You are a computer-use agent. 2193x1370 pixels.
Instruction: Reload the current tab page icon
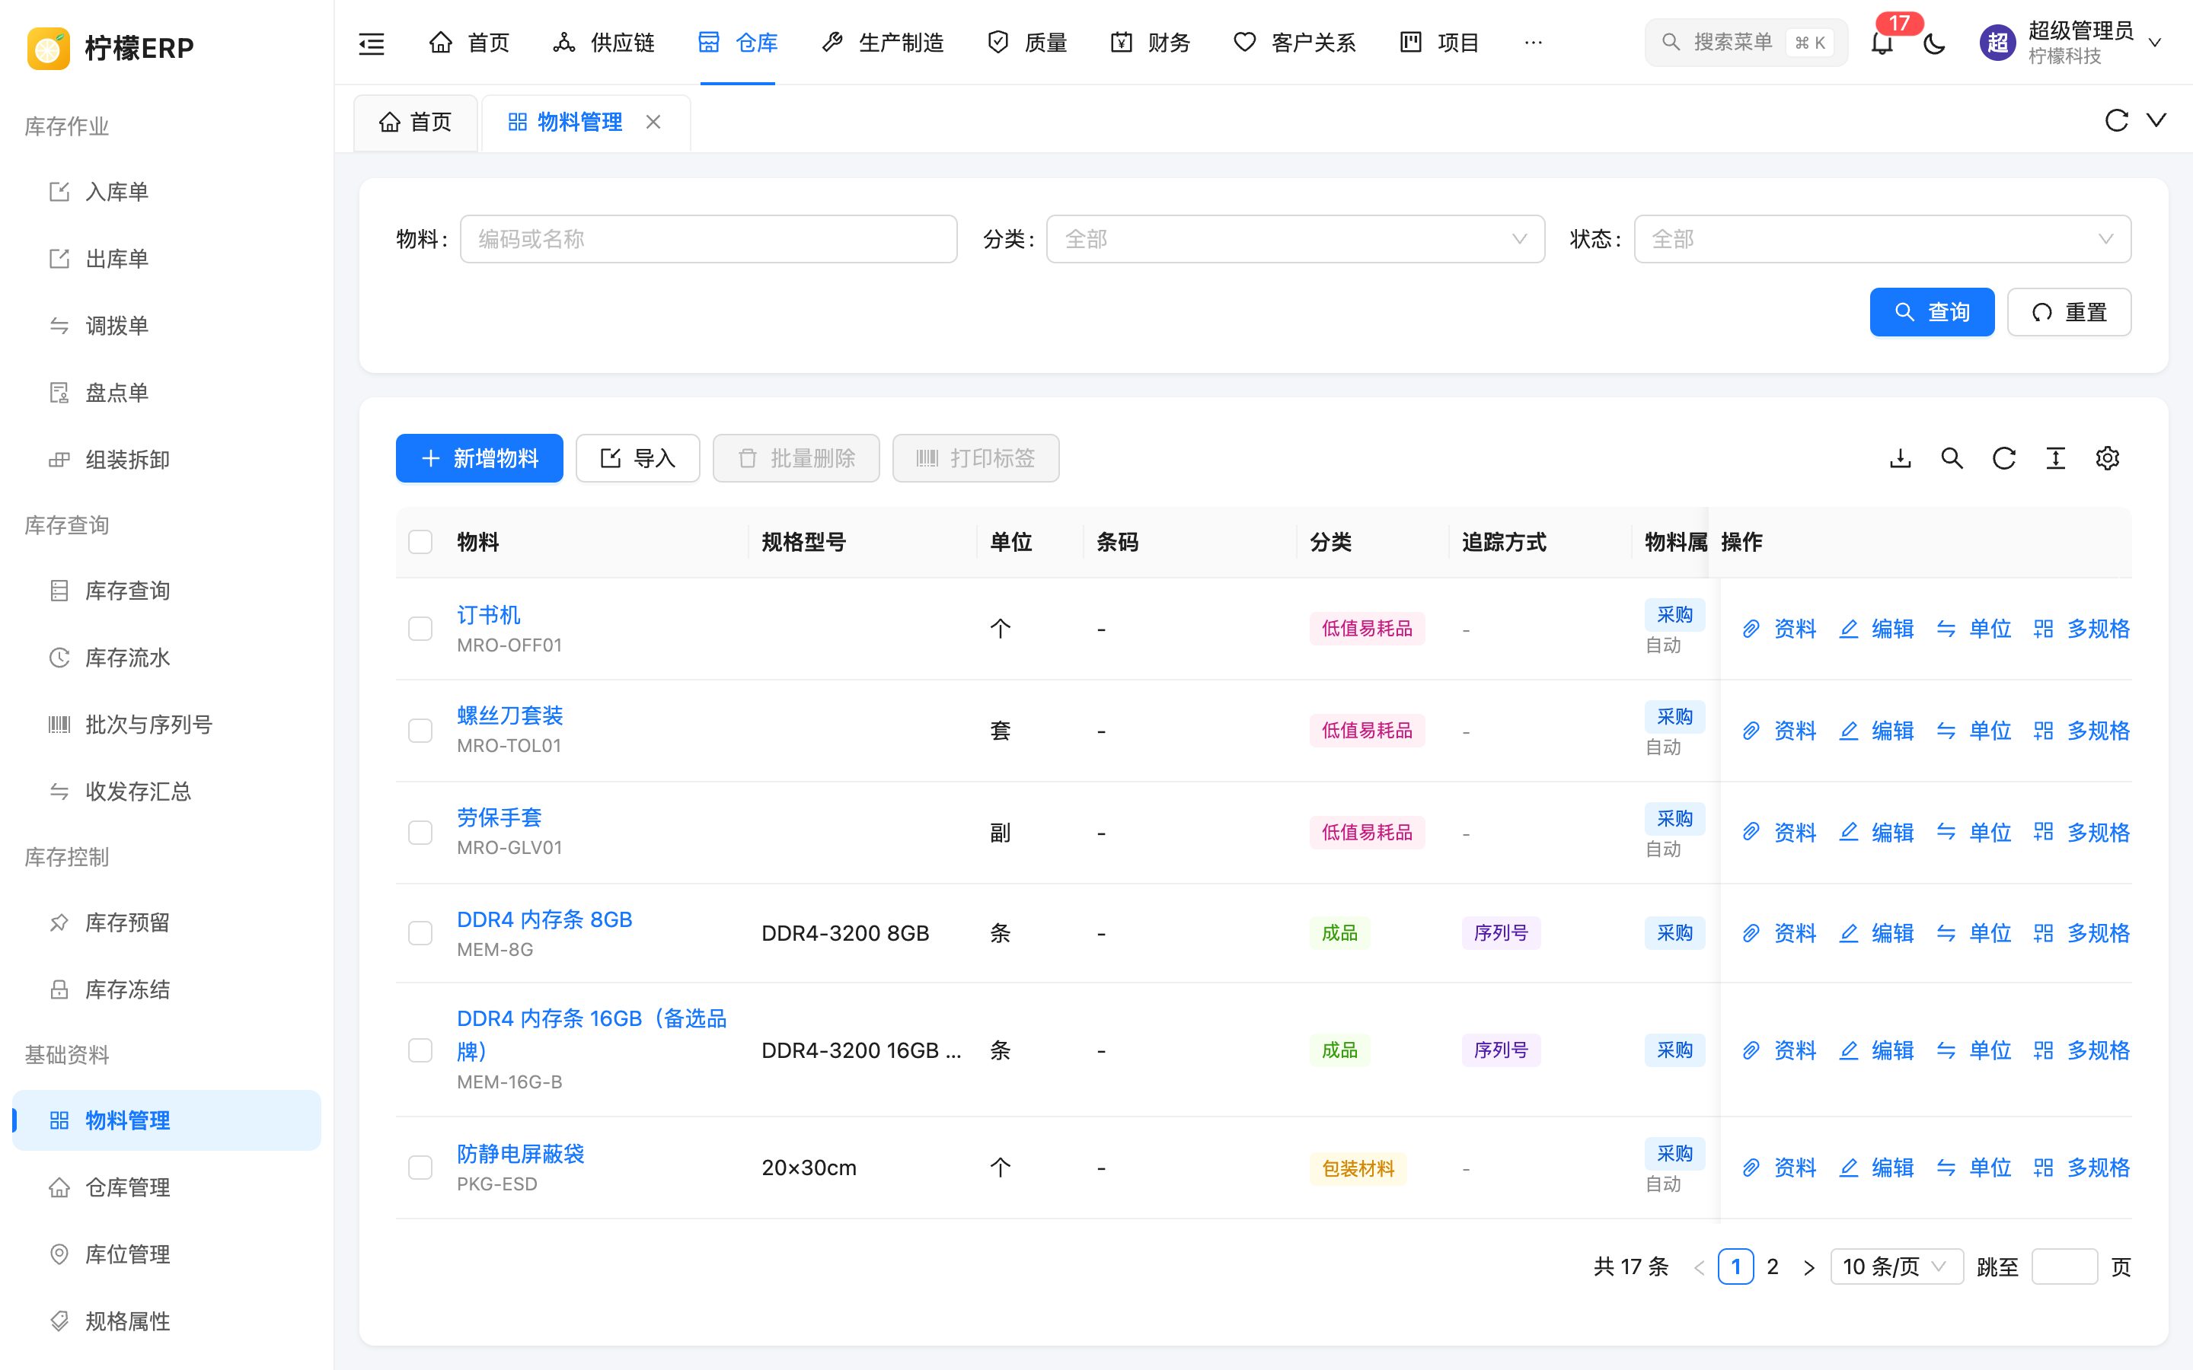tap(2116, 120)
